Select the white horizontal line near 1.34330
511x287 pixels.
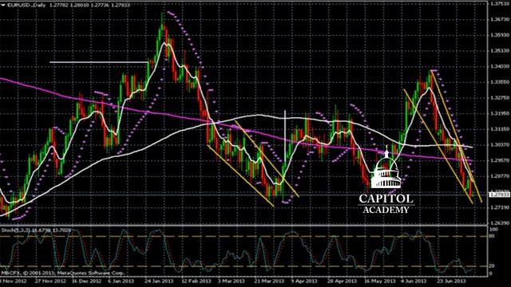pos(99,62)
